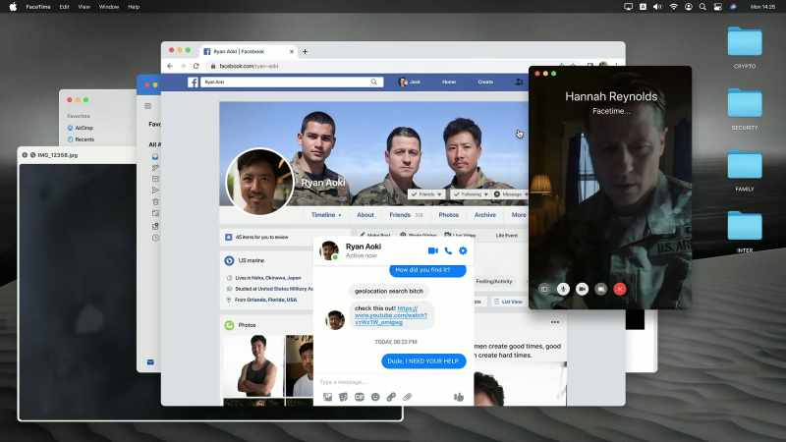Click the browser address bar
Viewport: 786px width, 442px height.
coord(381,66)
